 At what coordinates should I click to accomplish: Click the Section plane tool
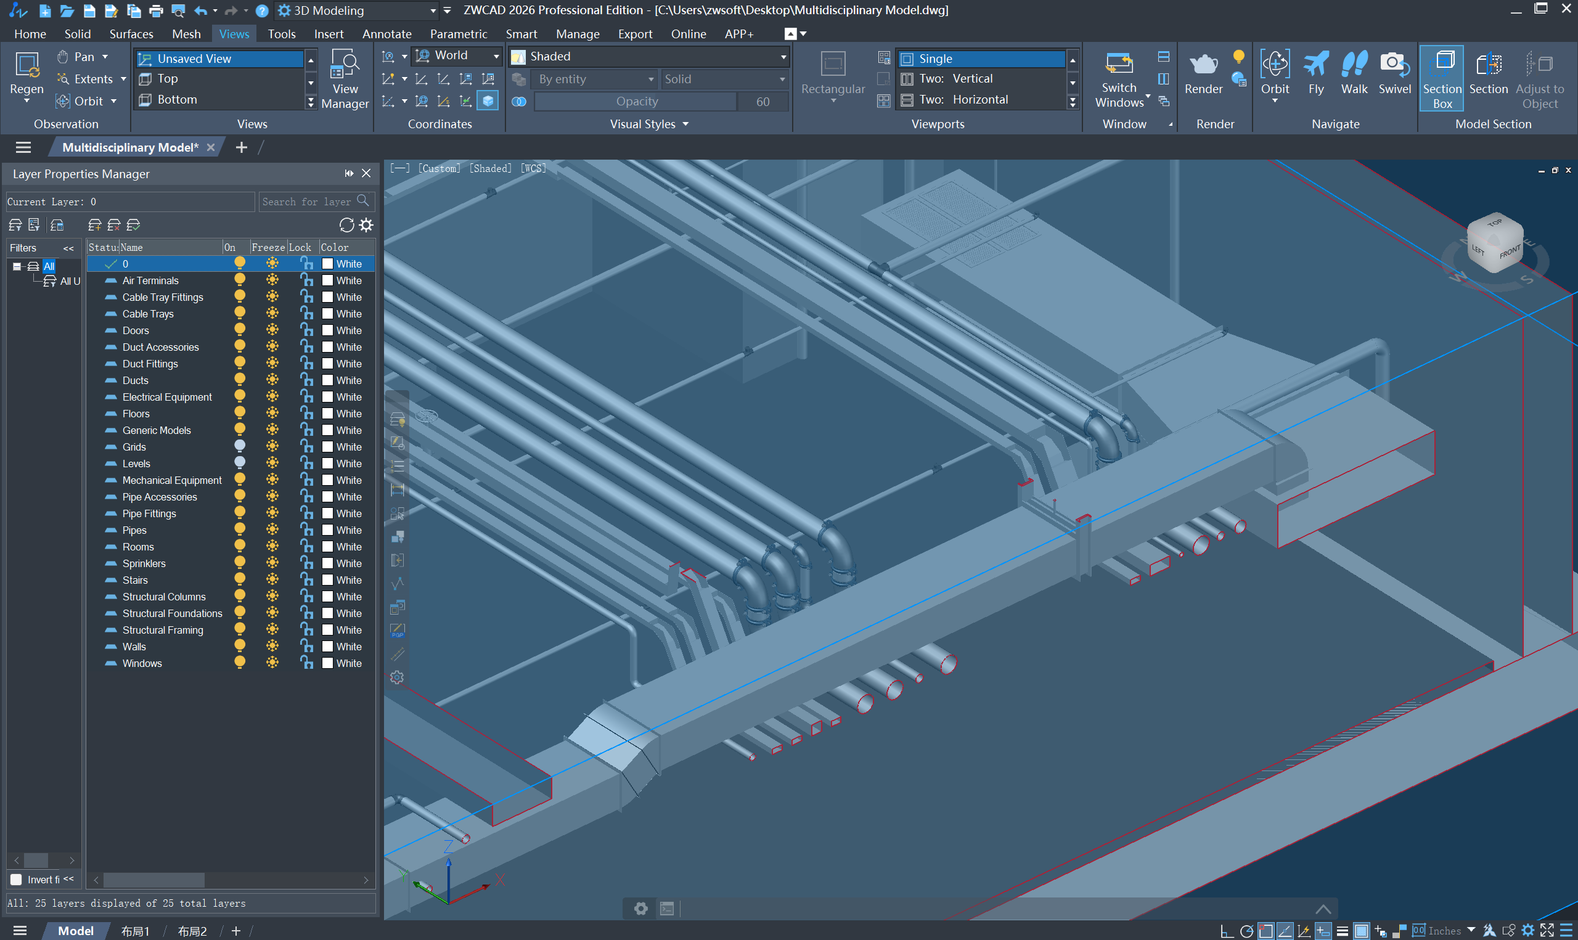(1488, 73)
